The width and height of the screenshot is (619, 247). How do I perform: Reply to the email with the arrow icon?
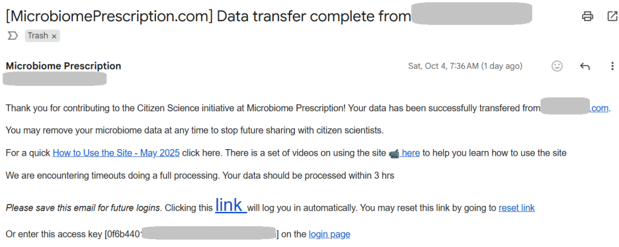pos(585,66)
